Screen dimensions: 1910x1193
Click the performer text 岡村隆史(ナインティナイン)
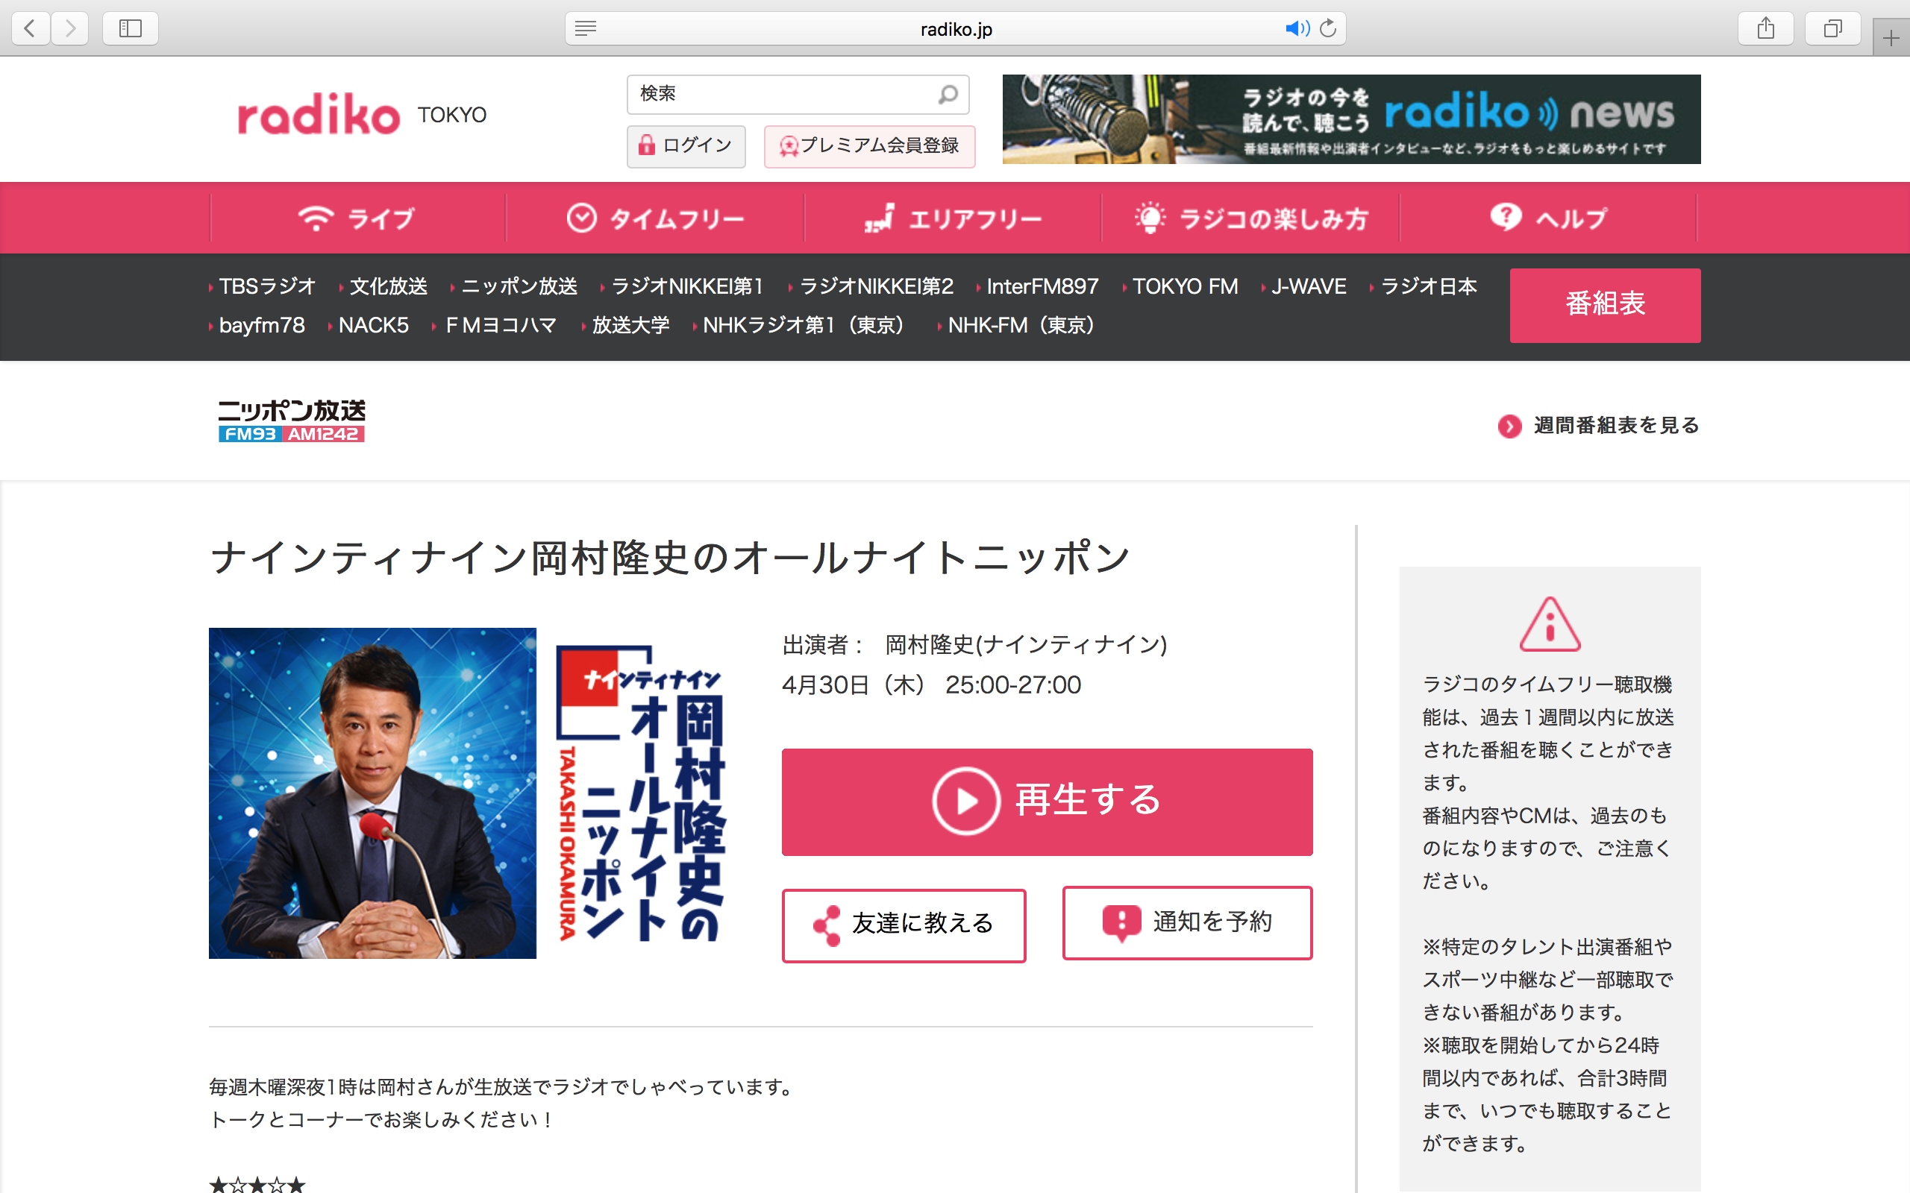(x=1026, y=645)
